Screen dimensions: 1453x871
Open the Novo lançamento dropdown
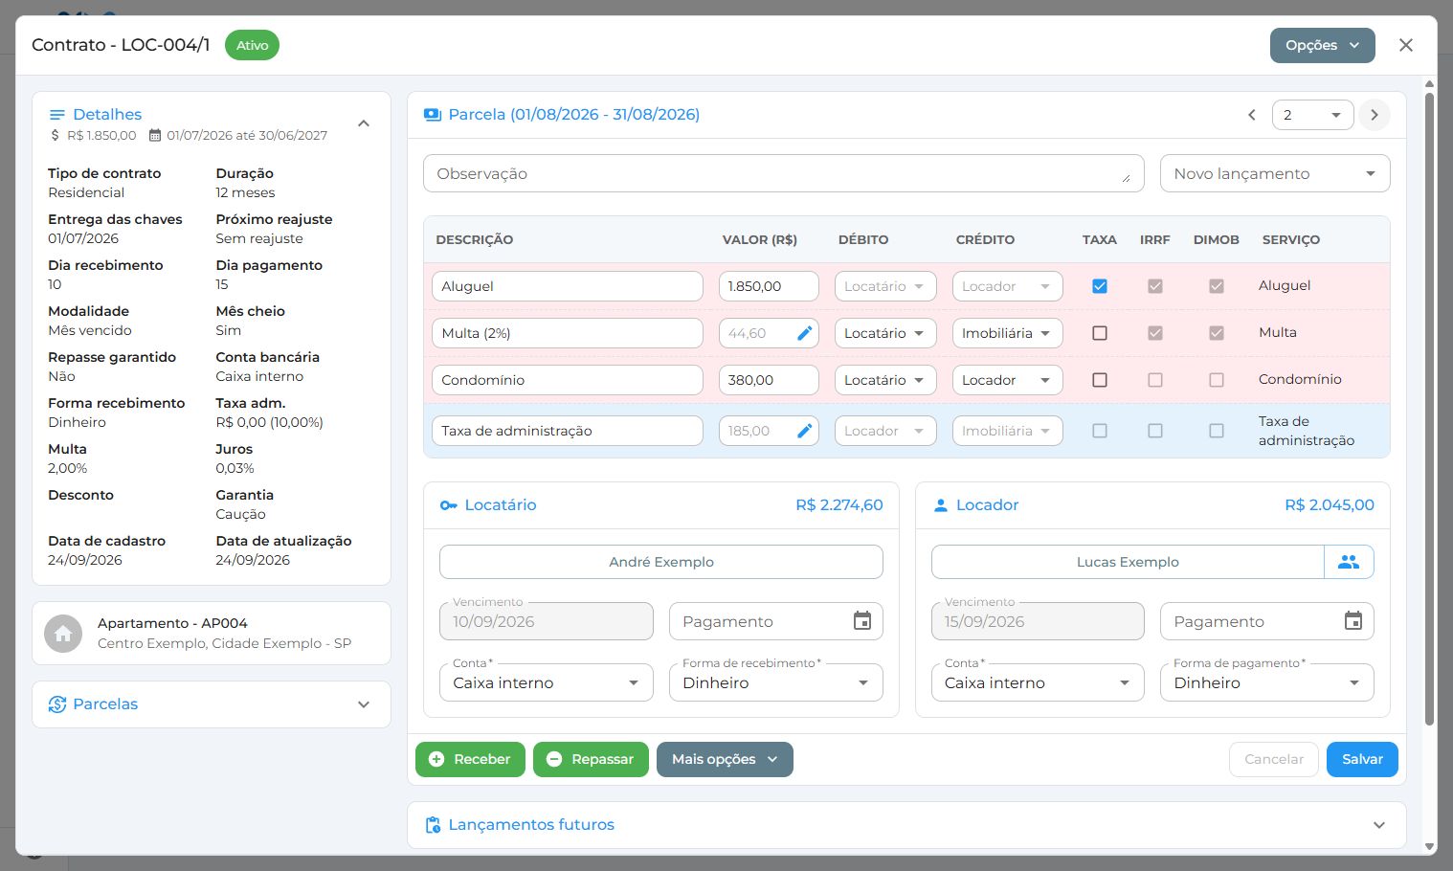1275,174
